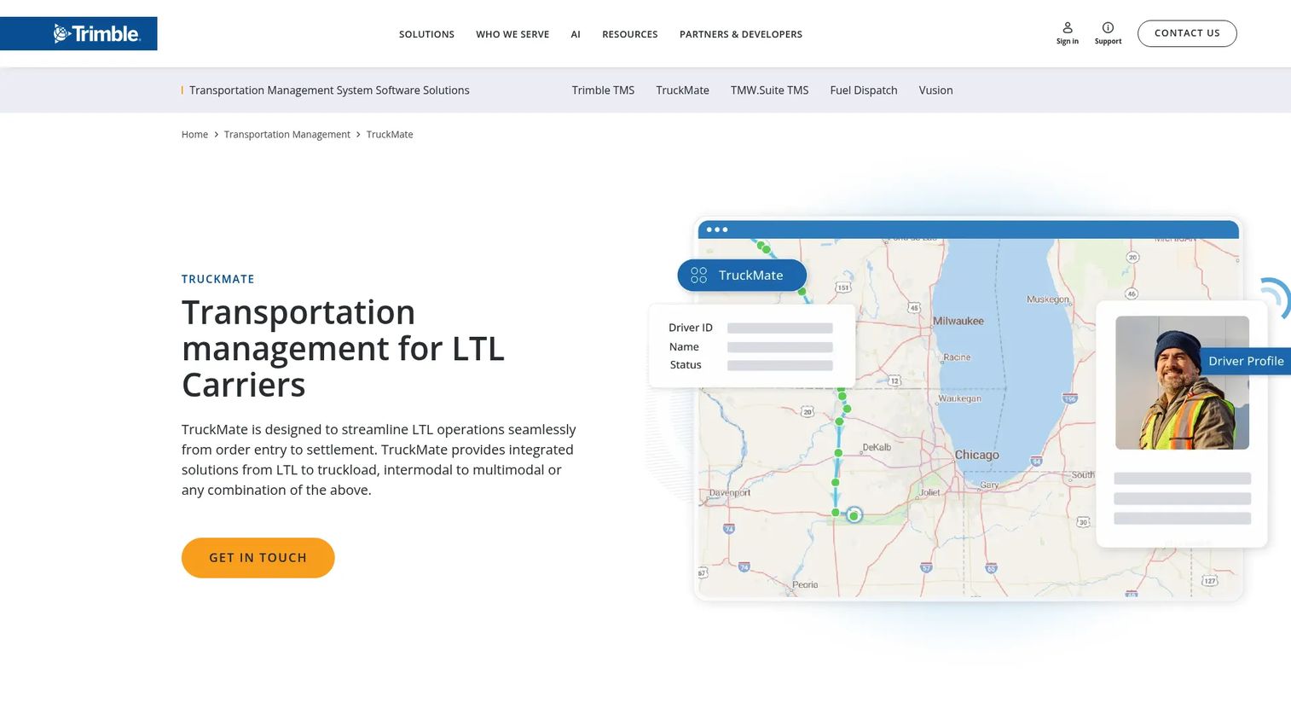
Task: Click the Chicago label on the map
Action: 976,456
